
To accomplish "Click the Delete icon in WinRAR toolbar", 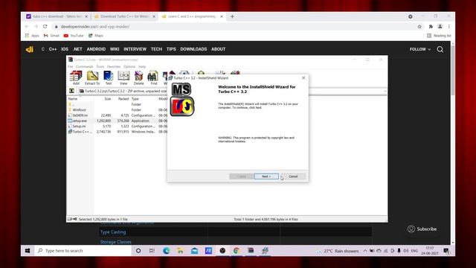I will click(139, 77).
